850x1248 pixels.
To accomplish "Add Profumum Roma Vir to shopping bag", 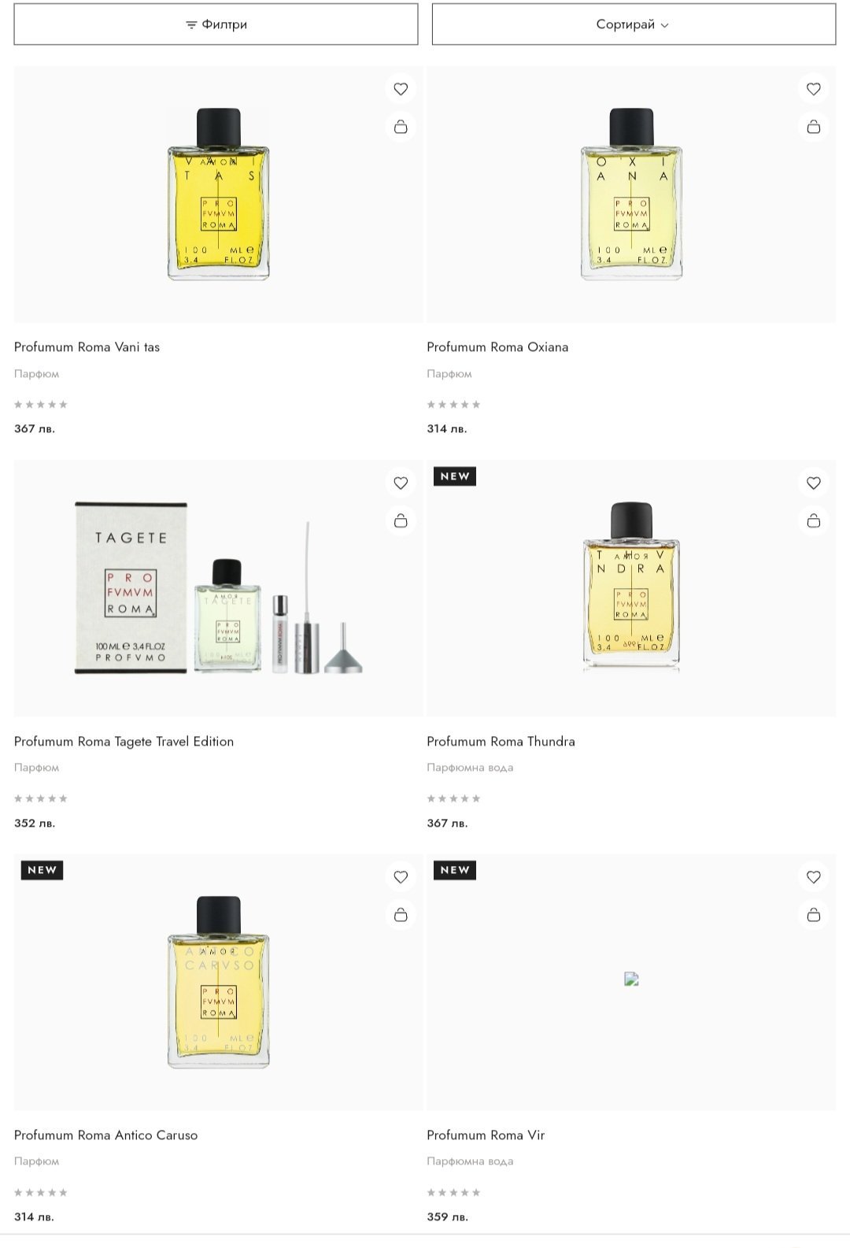I will click(x=813, y=915).
